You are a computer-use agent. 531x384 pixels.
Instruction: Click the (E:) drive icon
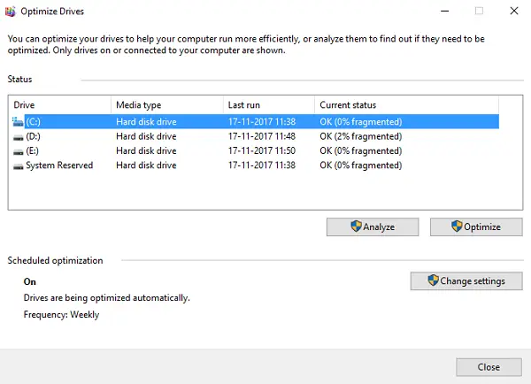coord(19,151)
